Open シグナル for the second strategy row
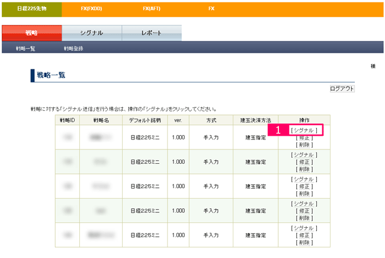Image resolution: width=385 pixels, height=258 pixels. pyautogui.click(x=304, y=155)
